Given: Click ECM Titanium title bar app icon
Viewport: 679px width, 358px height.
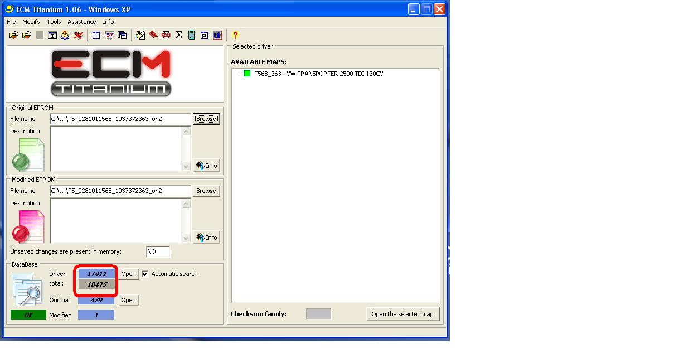Looking at the screenshot, I should click(x=9, y=9).
